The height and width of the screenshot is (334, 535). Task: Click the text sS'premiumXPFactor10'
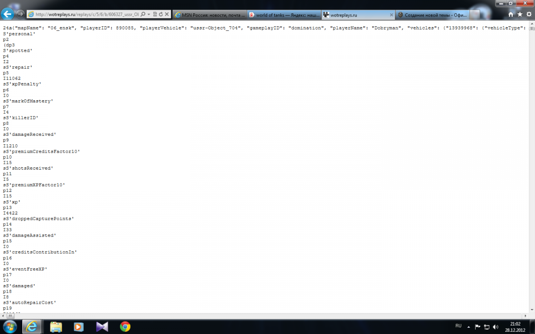(34, 185)
